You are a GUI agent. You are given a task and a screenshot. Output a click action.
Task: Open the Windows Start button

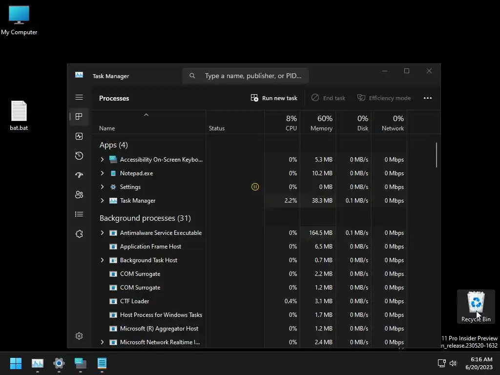point(16,363)
